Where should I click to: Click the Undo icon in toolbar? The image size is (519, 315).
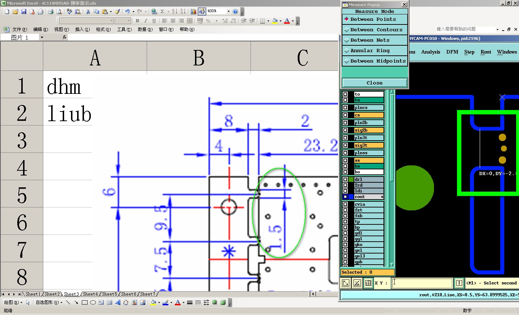click(128, 12)
